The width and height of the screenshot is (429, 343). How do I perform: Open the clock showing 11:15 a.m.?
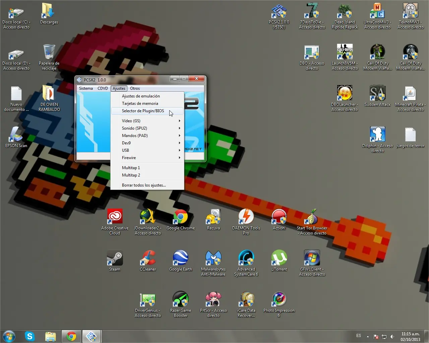tap(411, 337)
